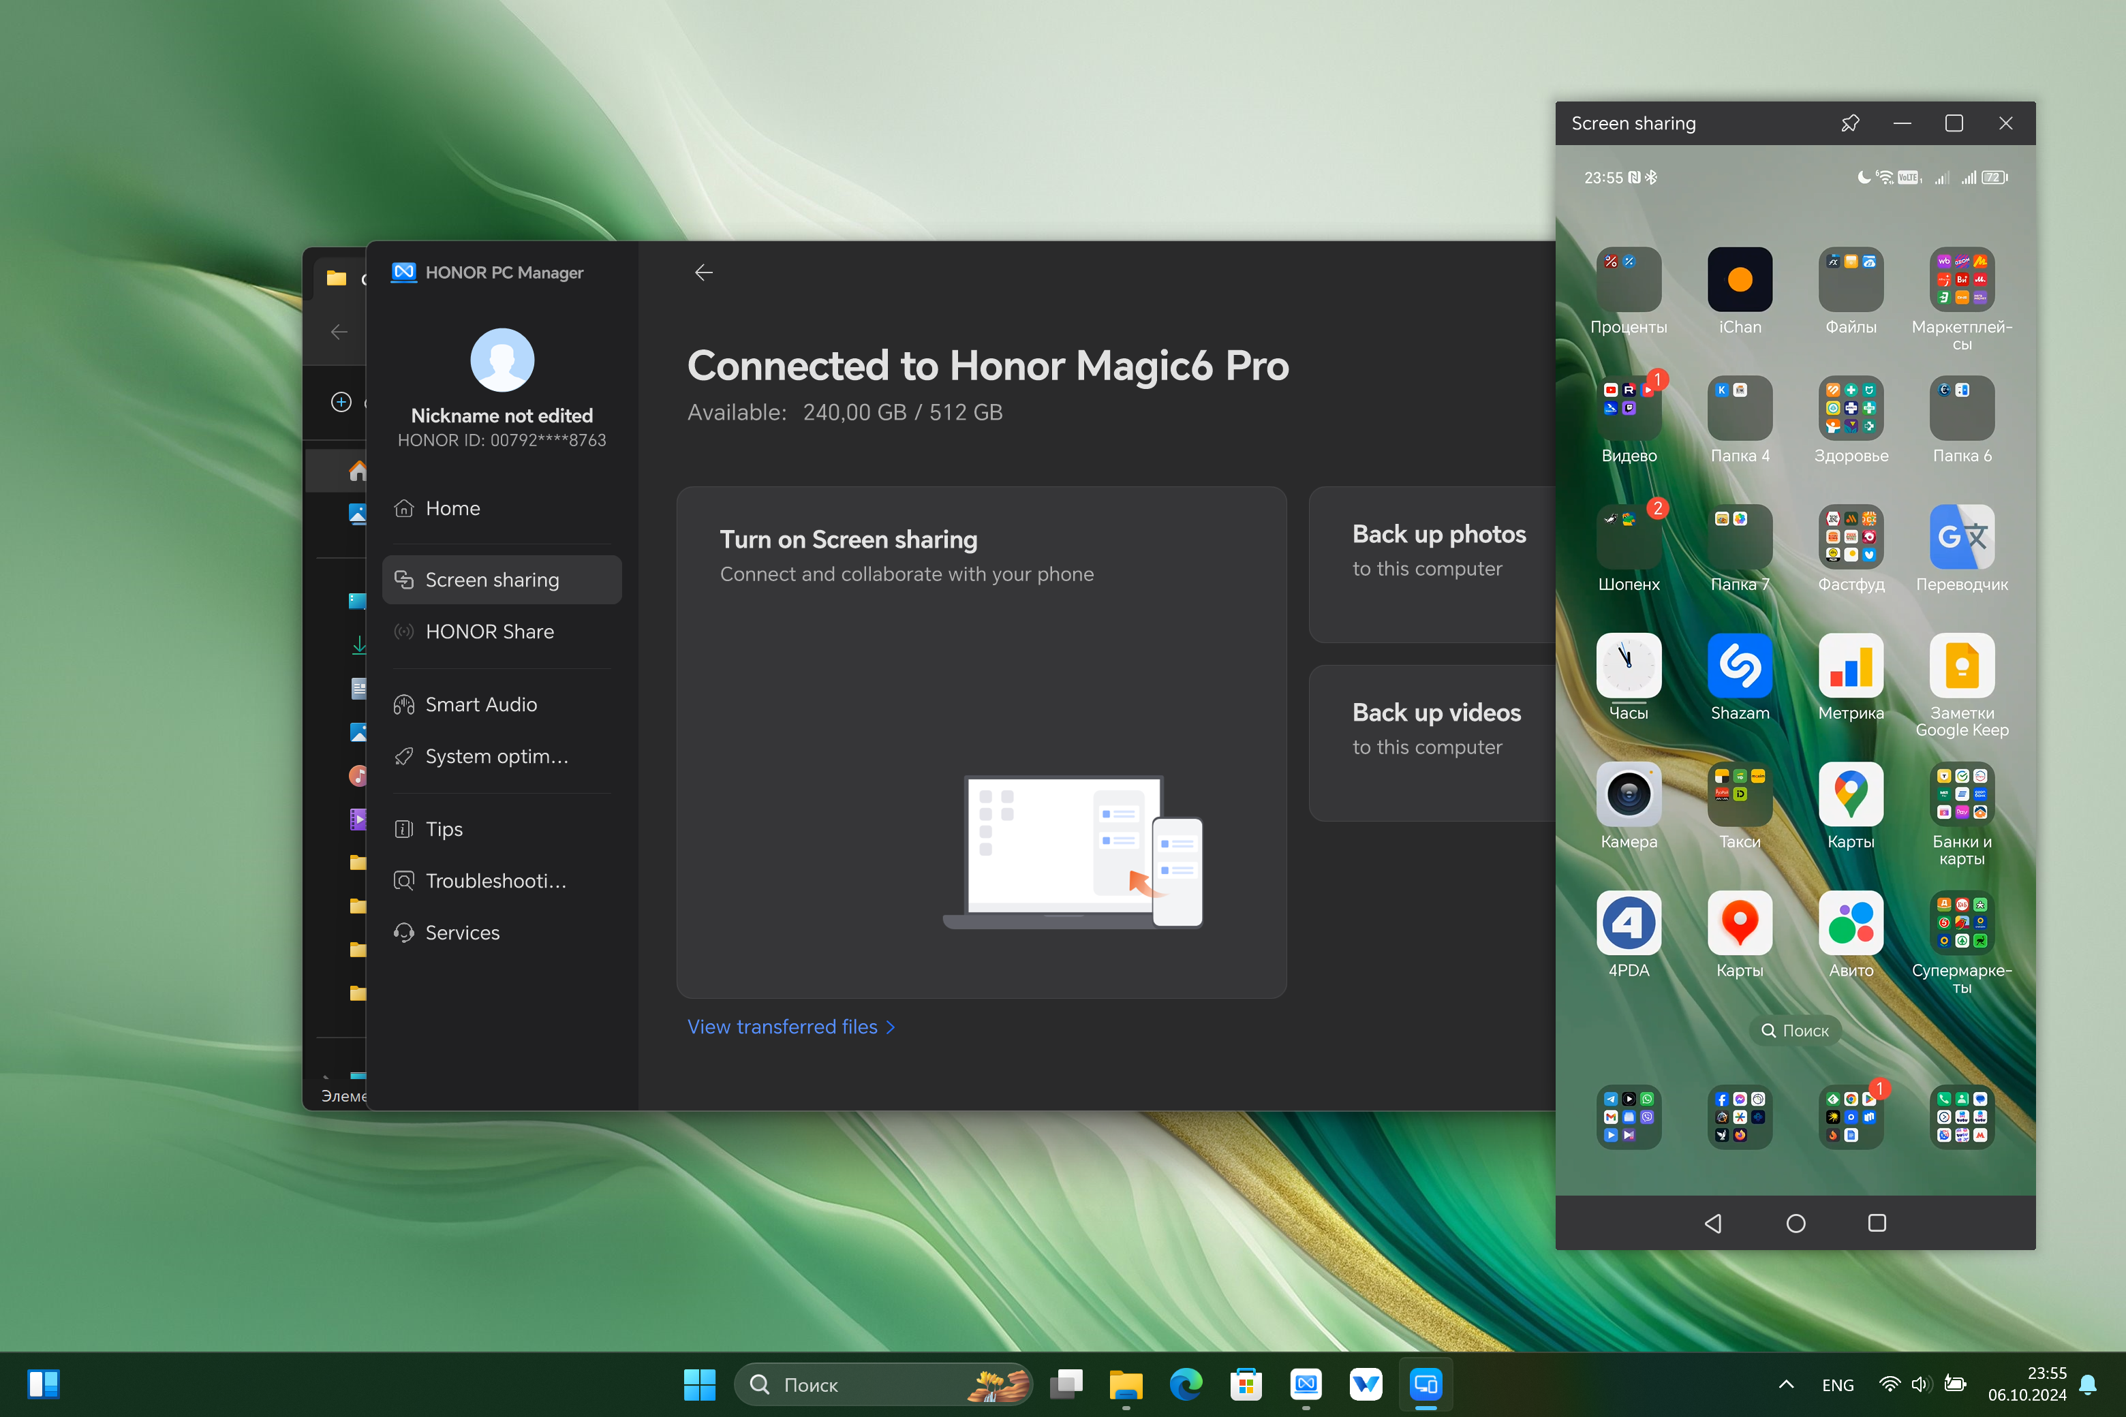Tap the Android back navigation button
Viewport: 2126px width, 1417px height.
tap(1713, 1223)
